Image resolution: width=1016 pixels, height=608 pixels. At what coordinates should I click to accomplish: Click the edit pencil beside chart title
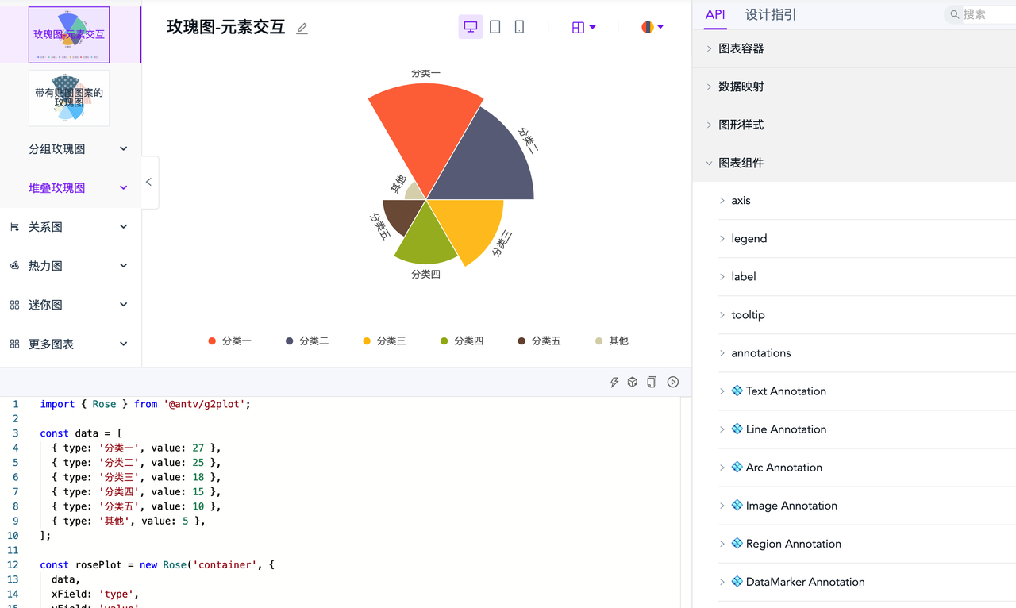click(x=302, y=29)
